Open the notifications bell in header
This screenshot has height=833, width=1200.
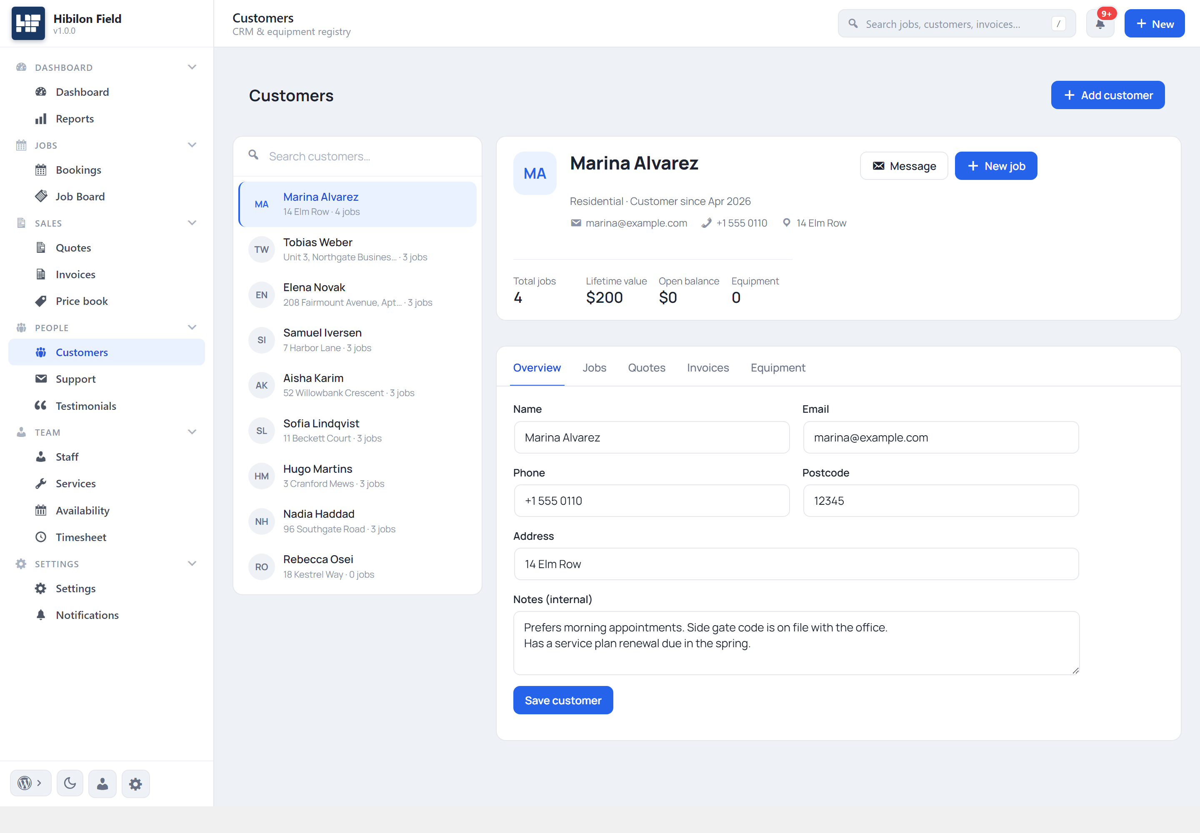pyautogui.click(x=1100, y=23)
